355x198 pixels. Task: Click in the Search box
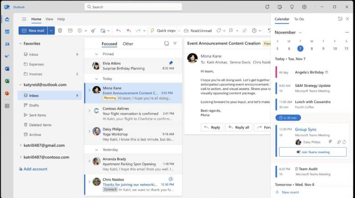tap(133, 7)
